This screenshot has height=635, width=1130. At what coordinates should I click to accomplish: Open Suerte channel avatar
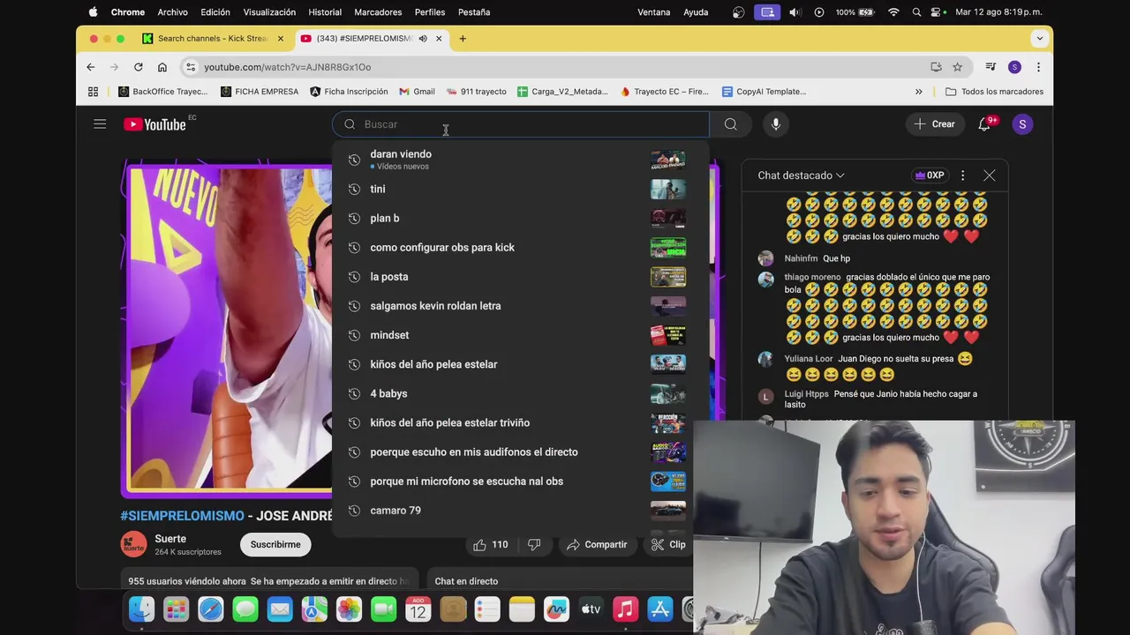click(x=134, y=544)
